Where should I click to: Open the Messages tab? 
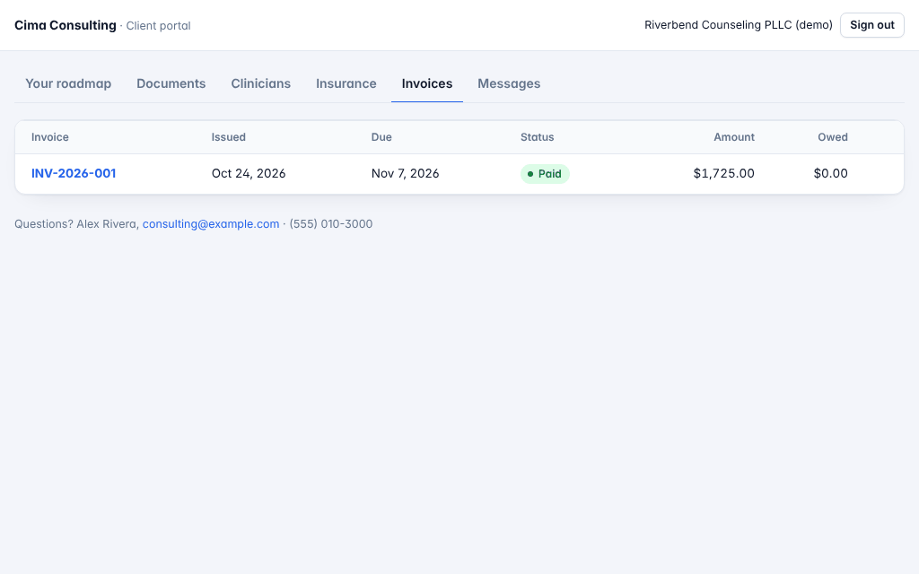click(x=509, y=83)
